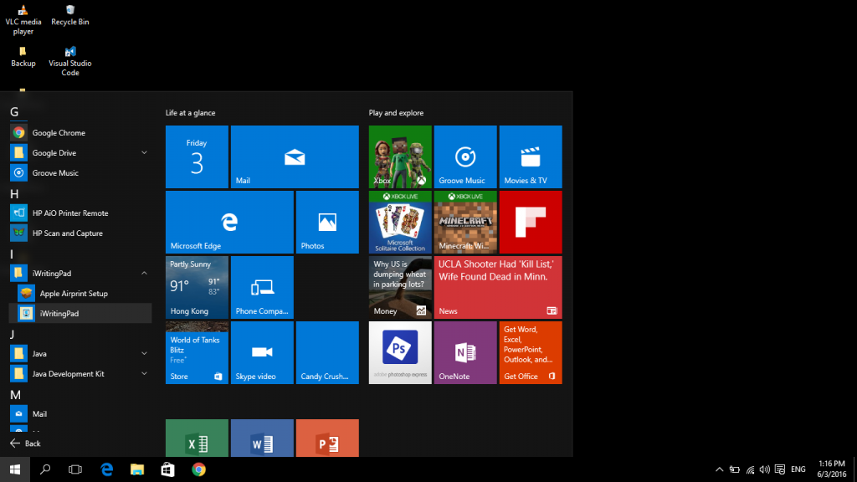The image size is (857, 482).
Task: Open the Movies & TV tile
Action: 530,156
